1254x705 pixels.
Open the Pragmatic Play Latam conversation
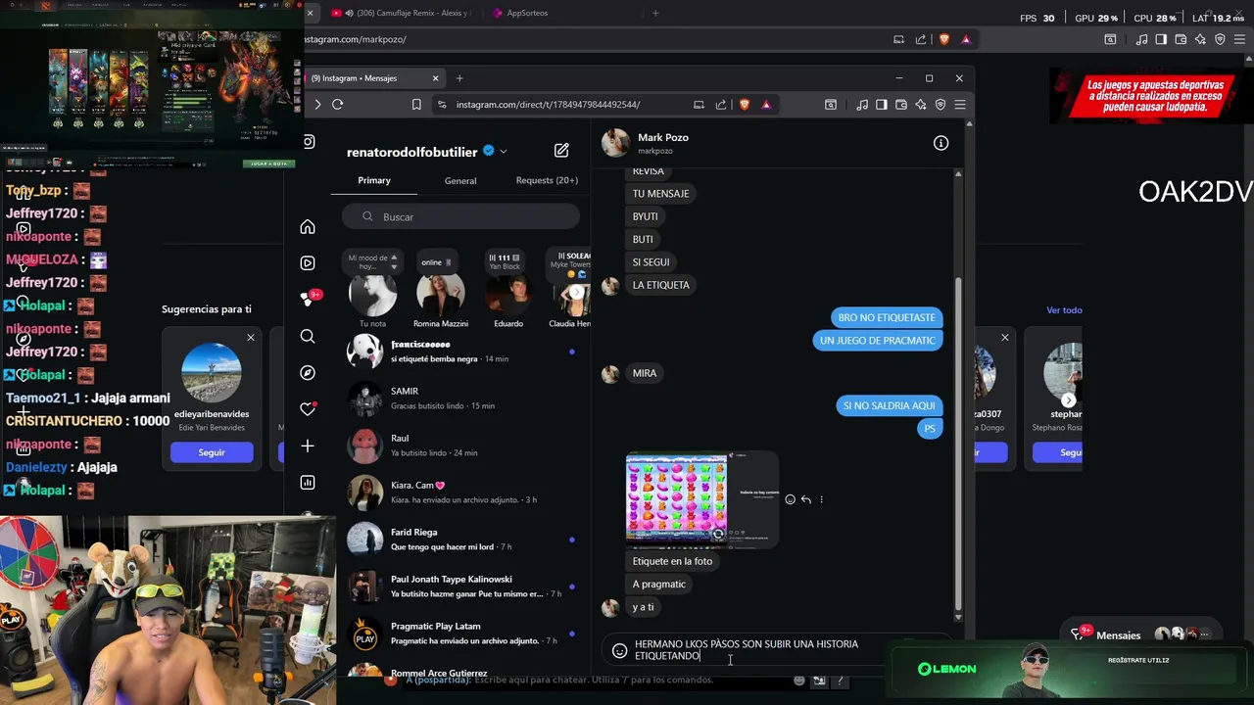[x=460, y=634]
